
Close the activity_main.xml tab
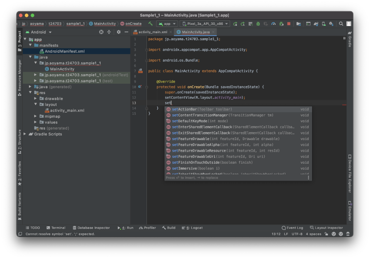[x=171, y=32]
